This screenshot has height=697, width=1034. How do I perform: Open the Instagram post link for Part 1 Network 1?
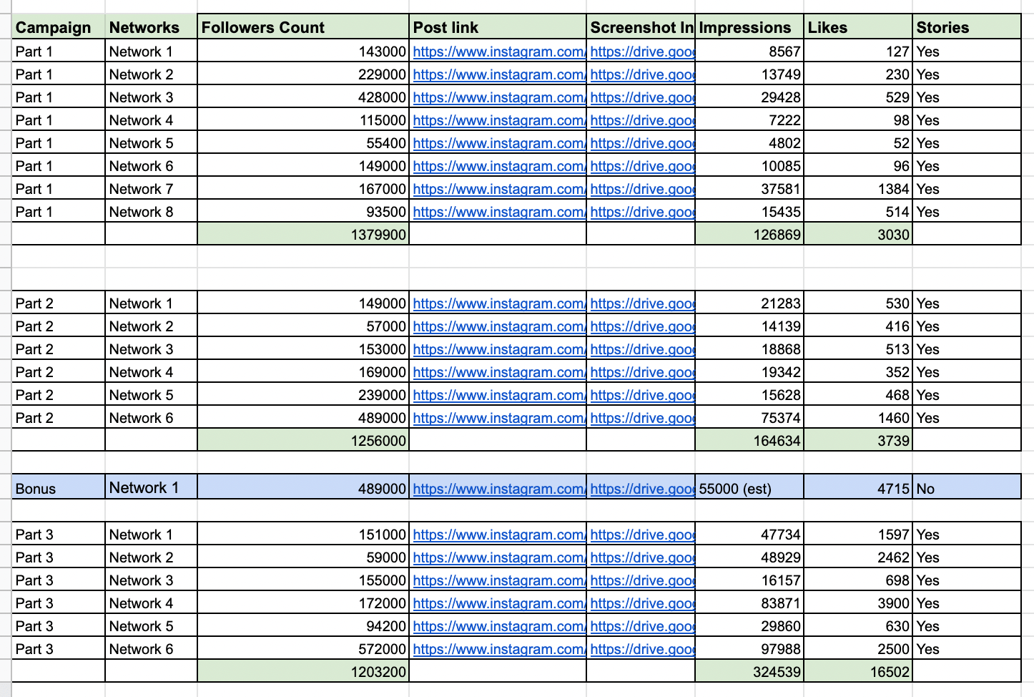click(498, 52)
